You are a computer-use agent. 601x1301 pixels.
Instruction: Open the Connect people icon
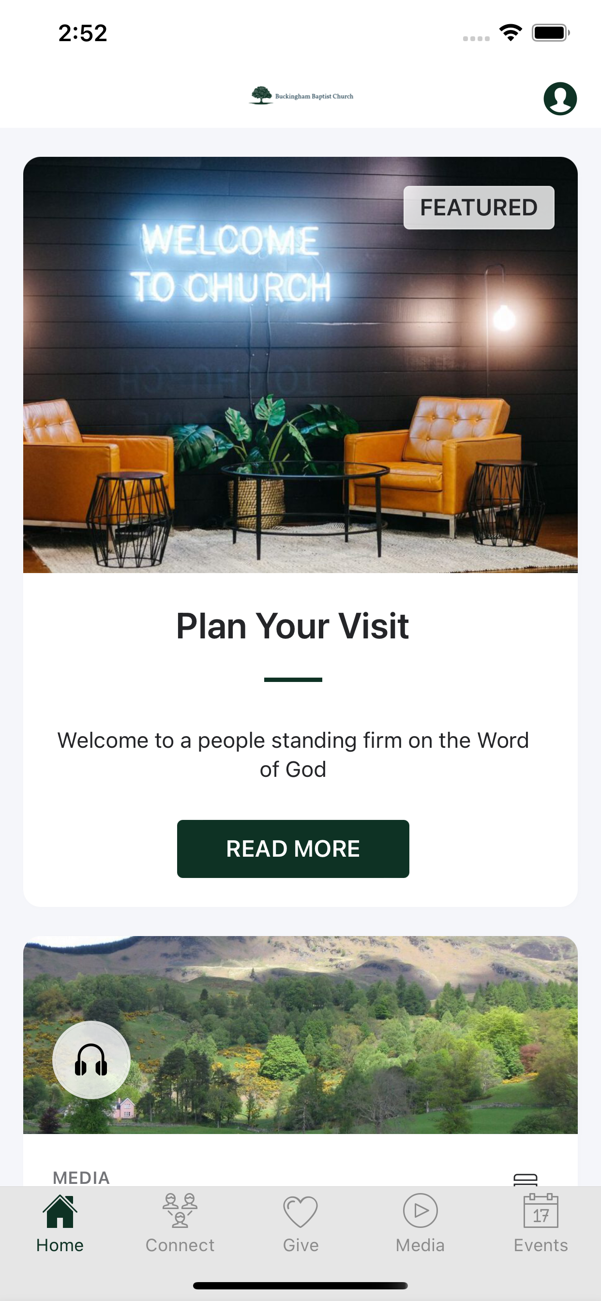click(180, 1210)
